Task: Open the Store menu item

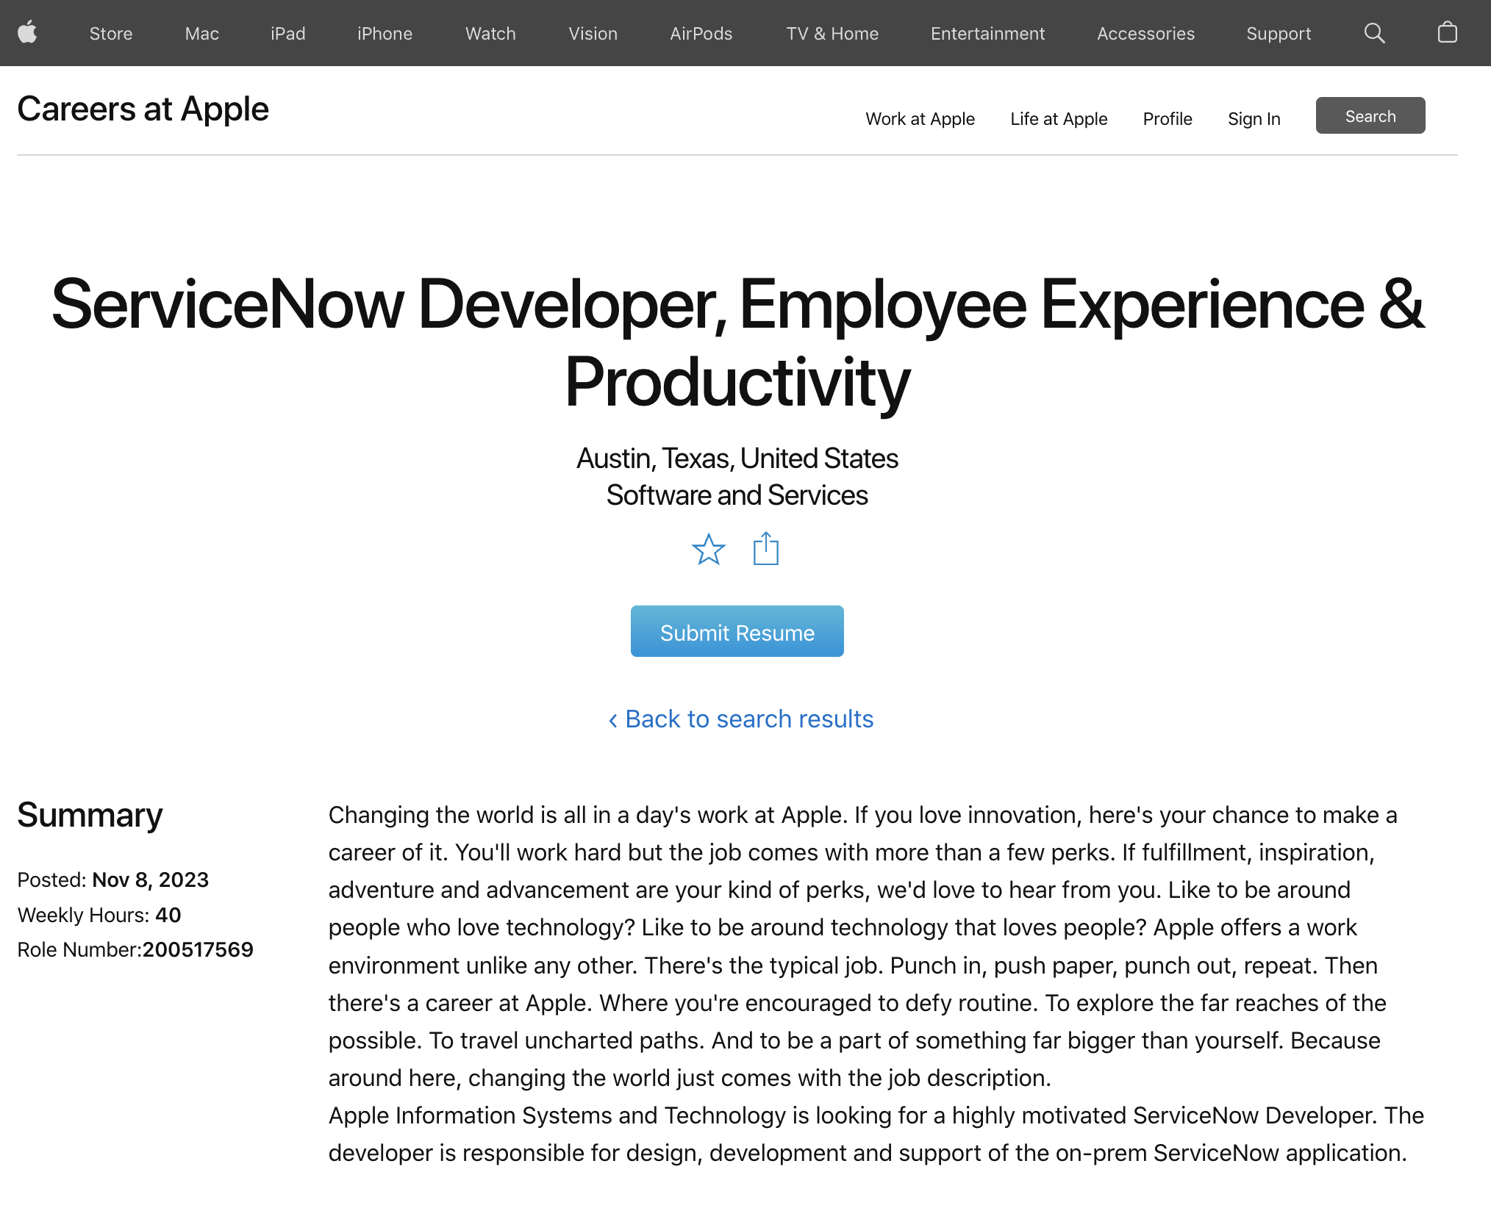Action: [x=111, y=34]
